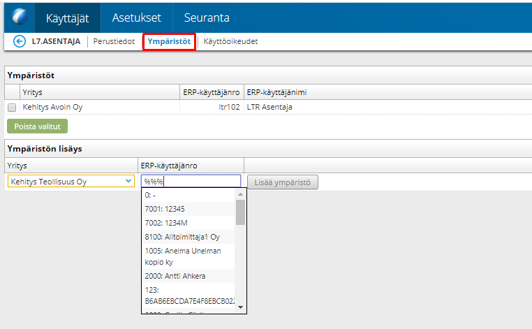This screenshot has height=329, width=532.
Task: Select the 7001: 12345 suggestion
Action: (189, 209)
